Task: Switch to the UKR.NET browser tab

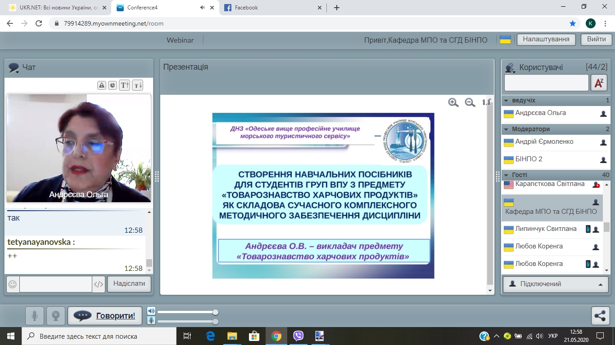Action: (x=55, y=8)
